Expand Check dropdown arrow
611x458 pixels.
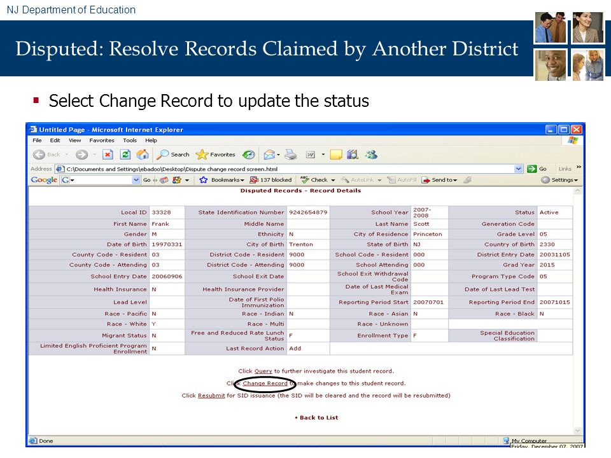click(333, 180)
